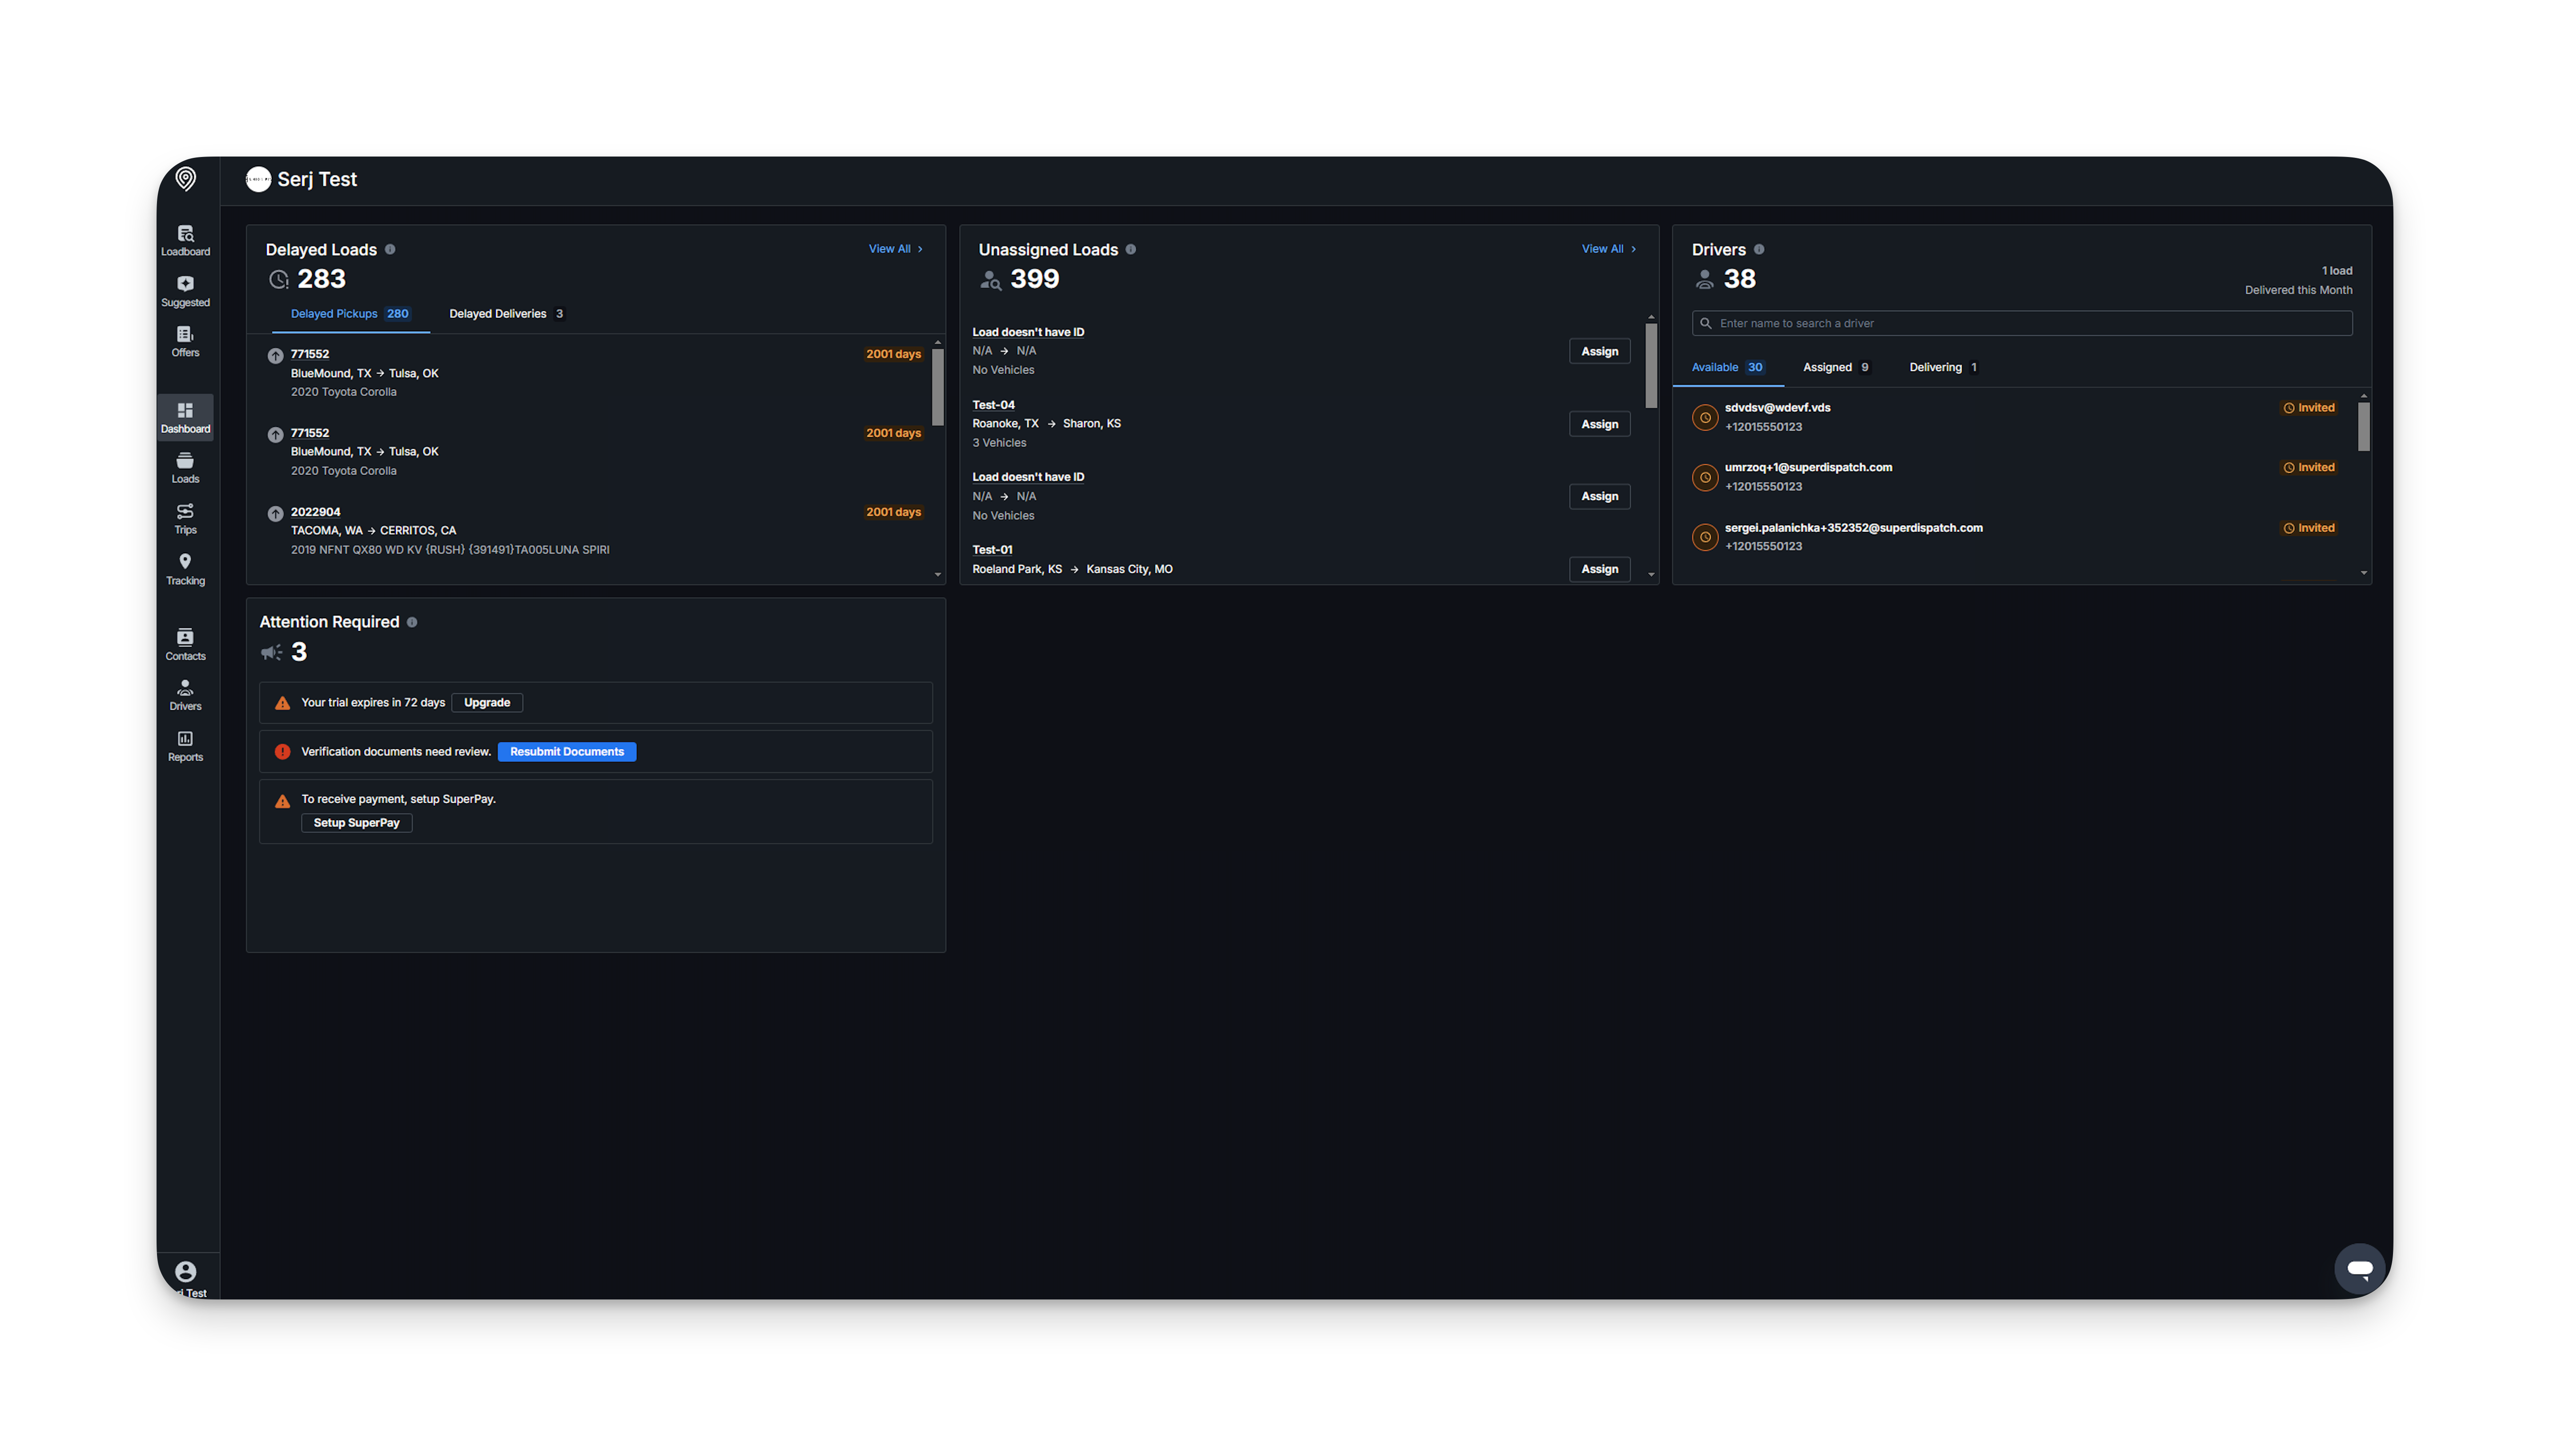Click Resubmit Documents button

pos(566,752)
